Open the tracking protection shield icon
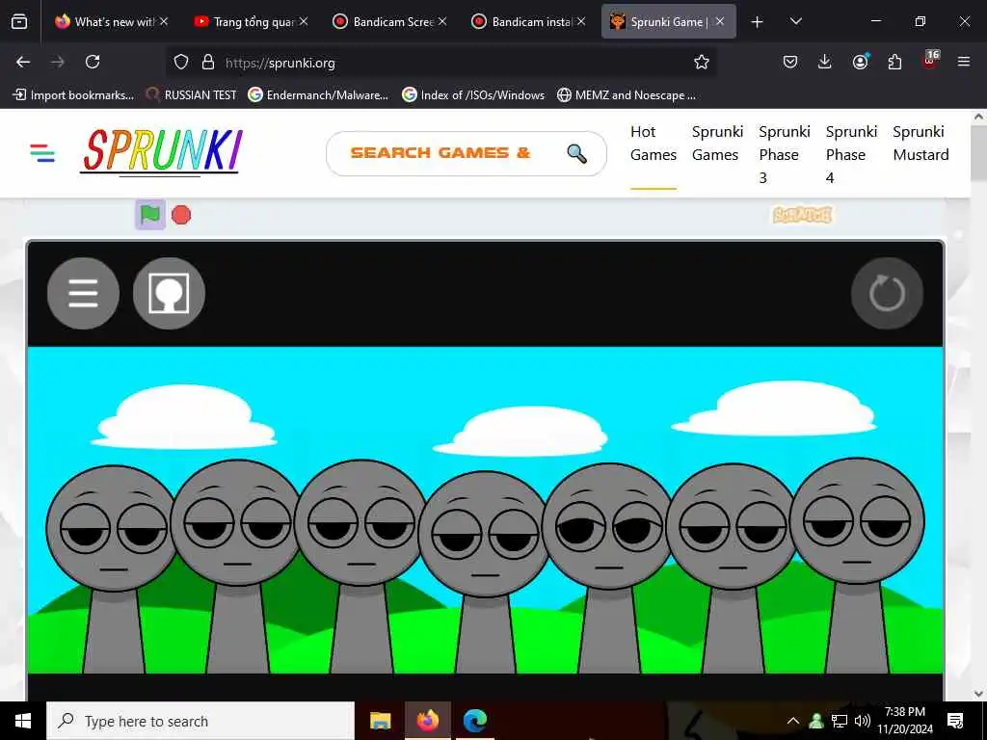This screenshot has height=740, width=987. click(x=181, y=62)
